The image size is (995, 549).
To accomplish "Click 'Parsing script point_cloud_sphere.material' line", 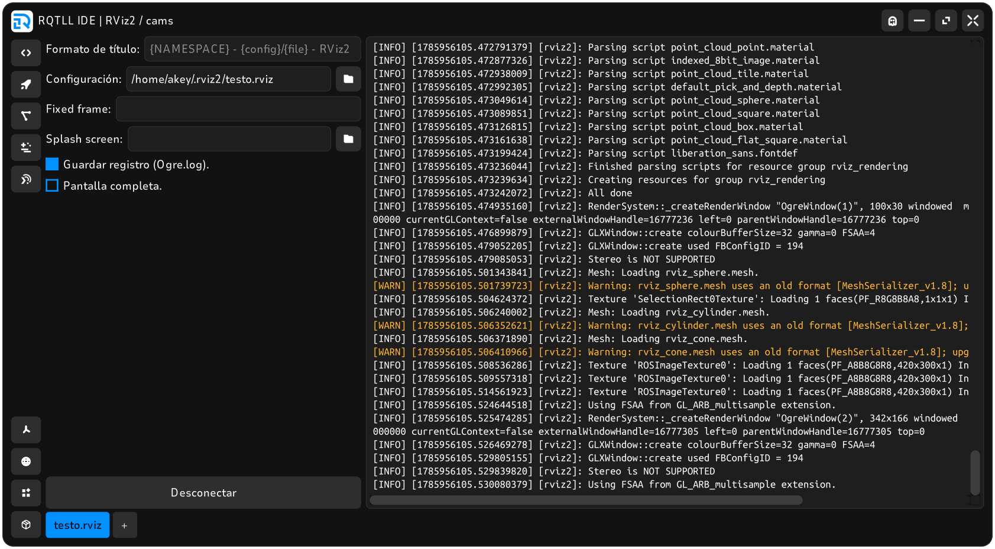I will pos(596,101).
